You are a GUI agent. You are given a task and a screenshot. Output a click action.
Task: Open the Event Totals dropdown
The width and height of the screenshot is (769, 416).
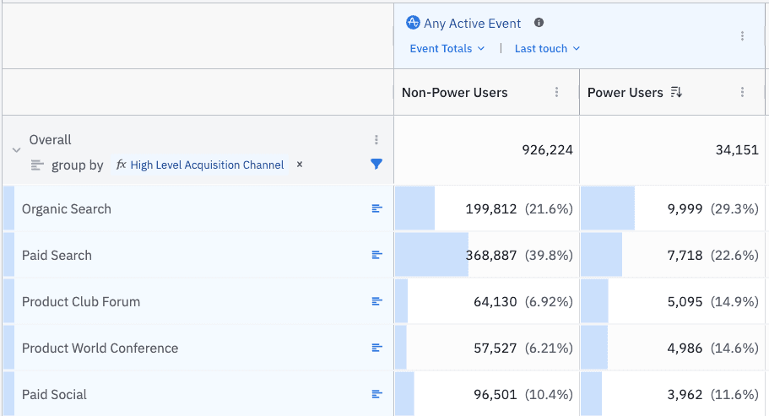pos(447,49)
